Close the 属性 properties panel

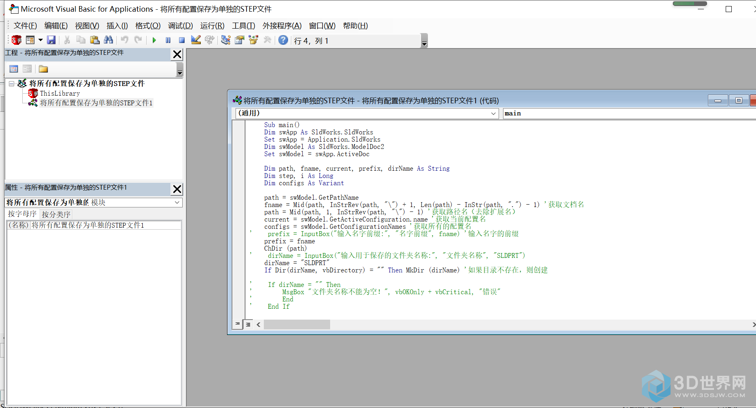(x=177, y=189)
